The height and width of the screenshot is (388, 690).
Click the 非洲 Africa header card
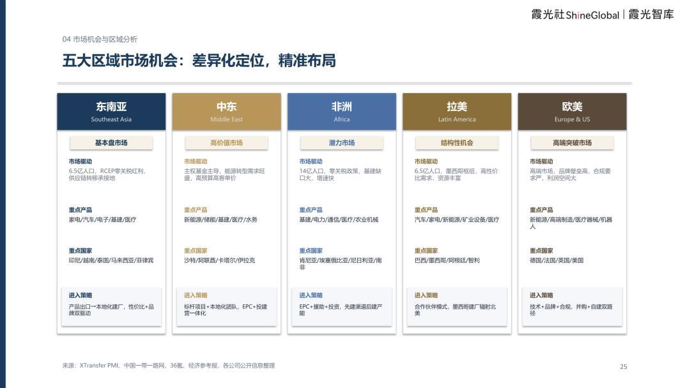pyautogui.click(x=342, y=112)
